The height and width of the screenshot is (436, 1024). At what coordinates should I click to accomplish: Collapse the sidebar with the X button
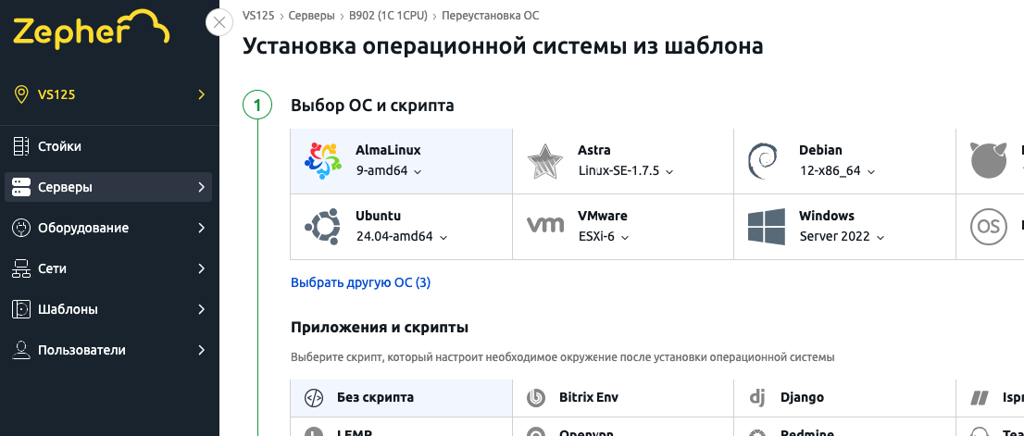coord(219,22)
